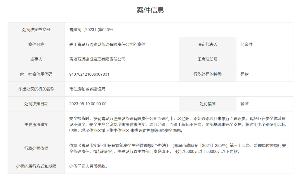Select the 处罚决定书文号 label cell
This screenshot has height=181, width=299.
(36, 29)
